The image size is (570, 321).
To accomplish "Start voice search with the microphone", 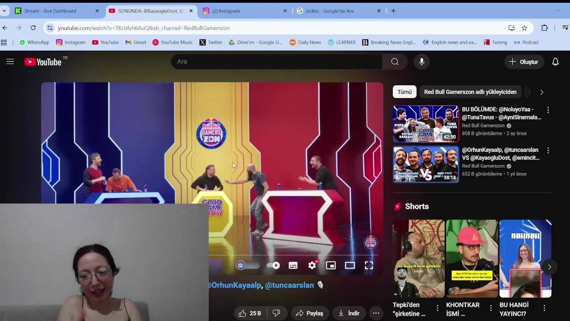I will [x=422, y=62].
